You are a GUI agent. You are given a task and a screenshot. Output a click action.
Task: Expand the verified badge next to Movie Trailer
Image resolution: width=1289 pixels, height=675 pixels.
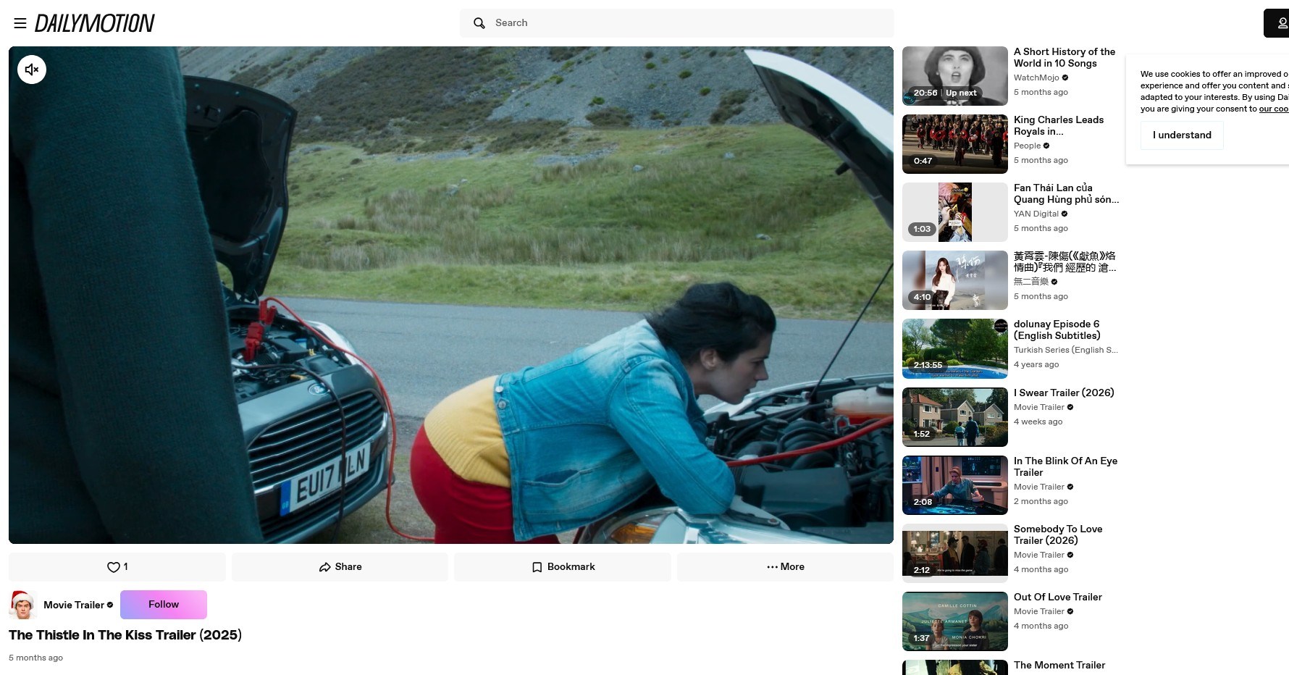pyautogui.click(x=110, y=605)
